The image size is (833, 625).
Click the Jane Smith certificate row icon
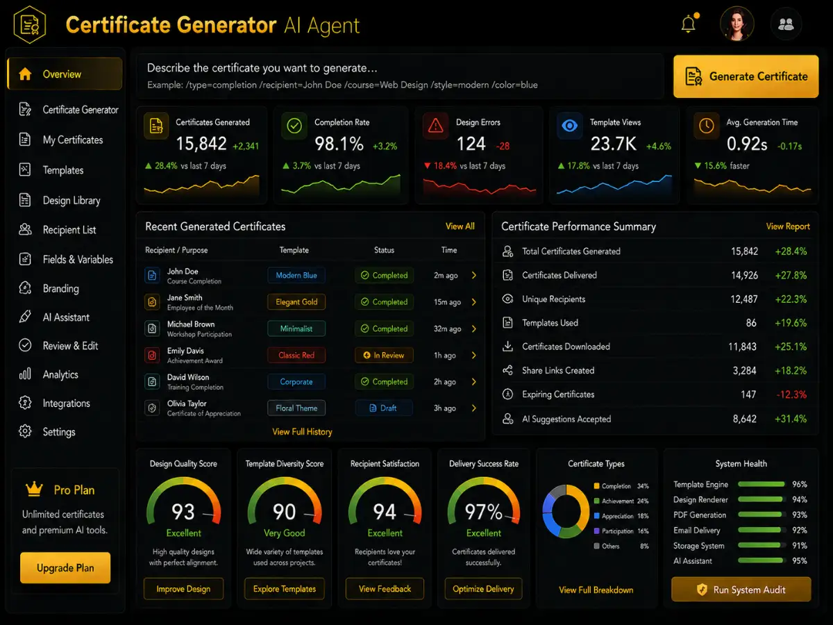[x=152, y=302]
